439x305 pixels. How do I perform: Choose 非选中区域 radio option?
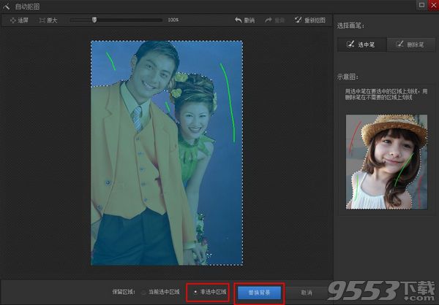pos(210,292)
